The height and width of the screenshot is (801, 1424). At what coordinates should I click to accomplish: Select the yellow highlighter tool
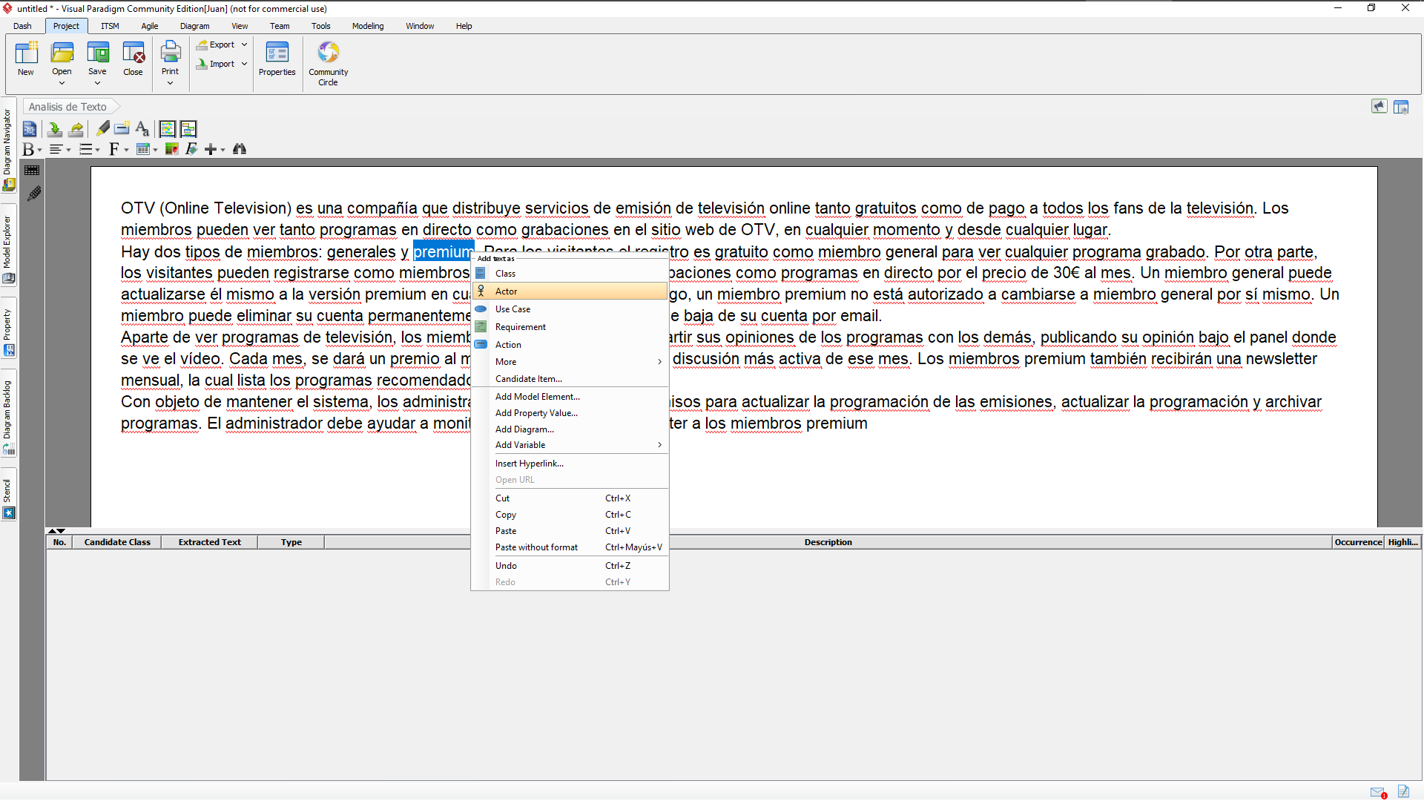click(103, 129)
